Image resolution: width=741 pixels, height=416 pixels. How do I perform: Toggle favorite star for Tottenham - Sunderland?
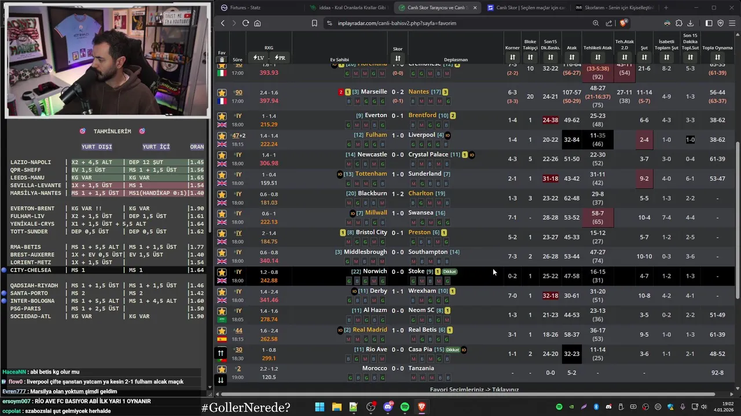tap(222, 174)
